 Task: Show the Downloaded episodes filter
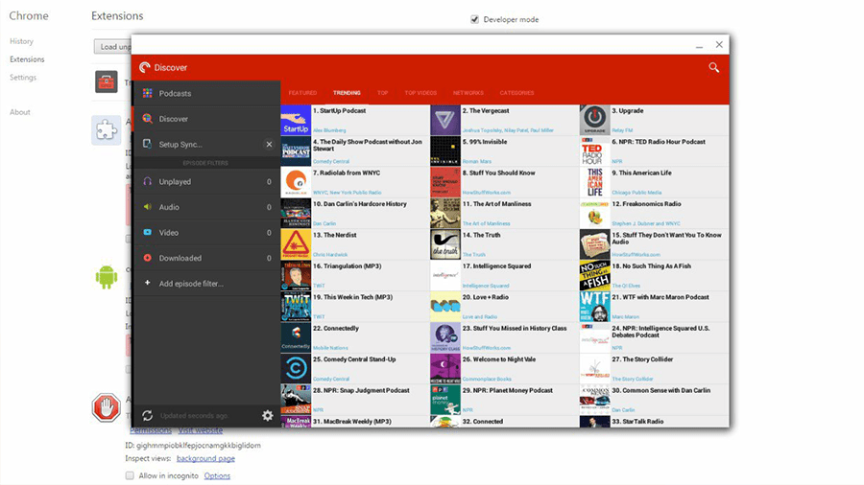(206, 258)
